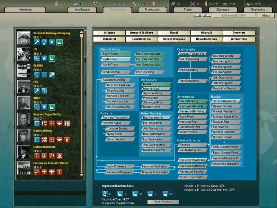Viewport: 277px width, 208px height.
Task: Click the factory icon under ANDI
Action: coord(52,107)
